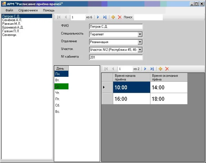Open the Файл menu
This screenshot has width=206, height=163.
click(9, 10)
